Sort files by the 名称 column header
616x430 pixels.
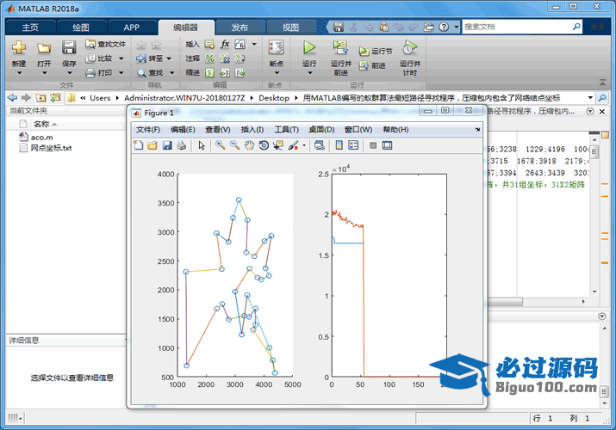click(41, 124)
